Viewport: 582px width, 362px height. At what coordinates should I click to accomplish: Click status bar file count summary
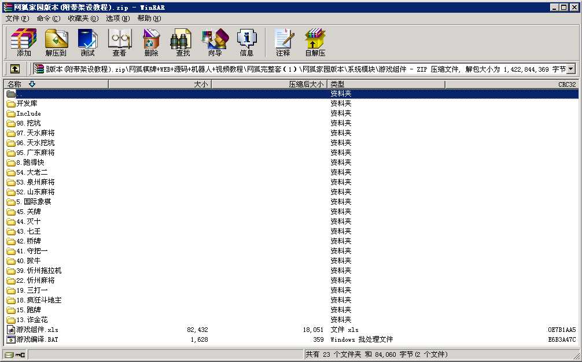click(x=377, y=354)
